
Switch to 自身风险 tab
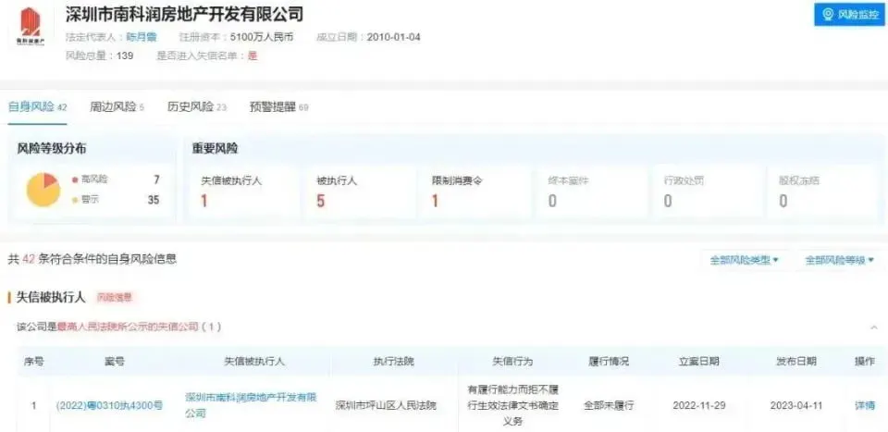click(37, 107)
